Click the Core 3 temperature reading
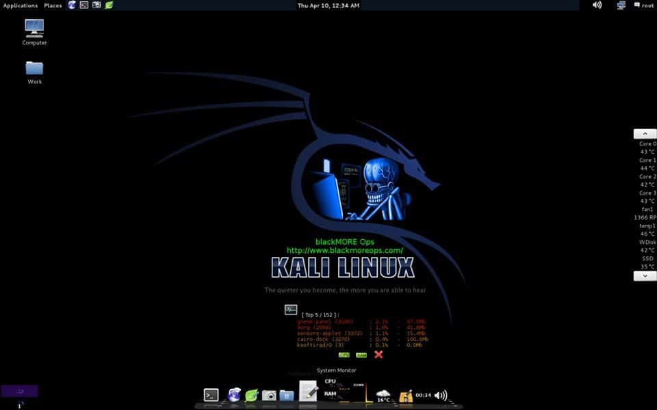 [x=647, y=197]
